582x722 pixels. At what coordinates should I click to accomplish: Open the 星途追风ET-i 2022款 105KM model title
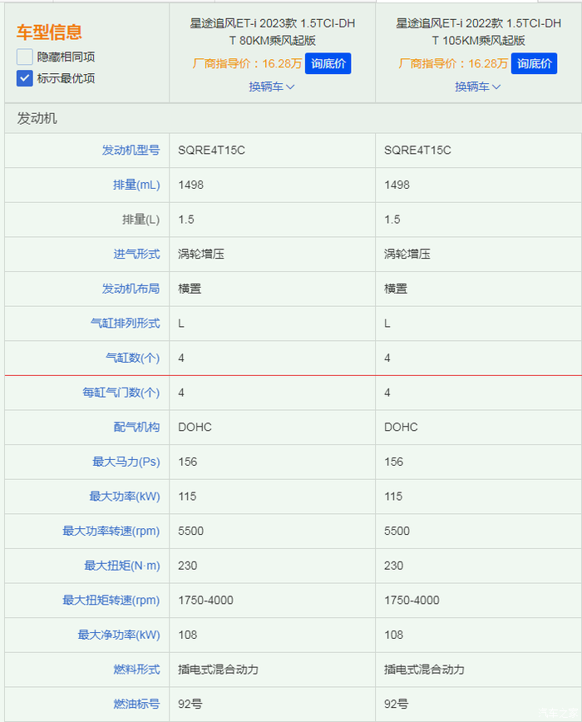478,32
